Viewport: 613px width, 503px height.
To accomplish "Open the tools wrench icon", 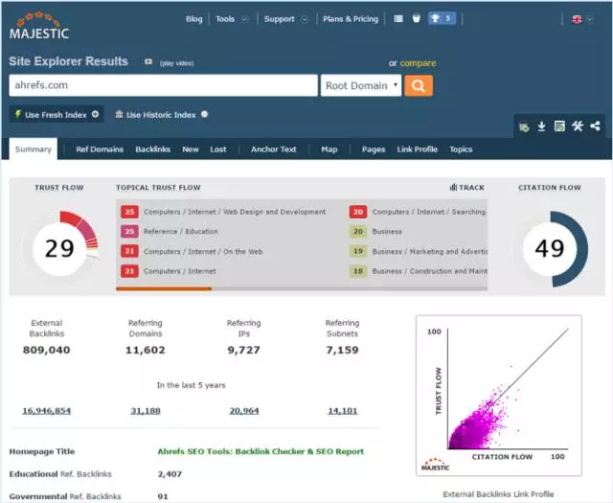I will coord(578,126).
